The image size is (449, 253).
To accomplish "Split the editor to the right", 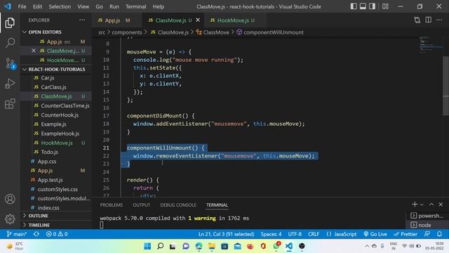I will [429, 20].
